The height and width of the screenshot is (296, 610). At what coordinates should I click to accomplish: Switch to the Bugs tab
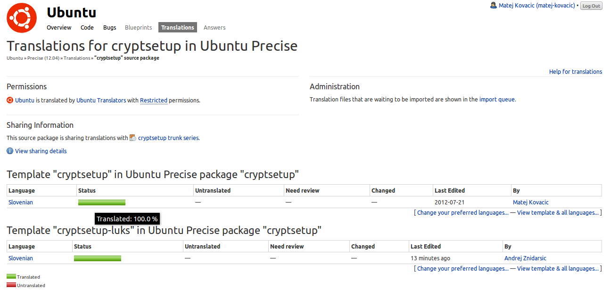point(110,27)
